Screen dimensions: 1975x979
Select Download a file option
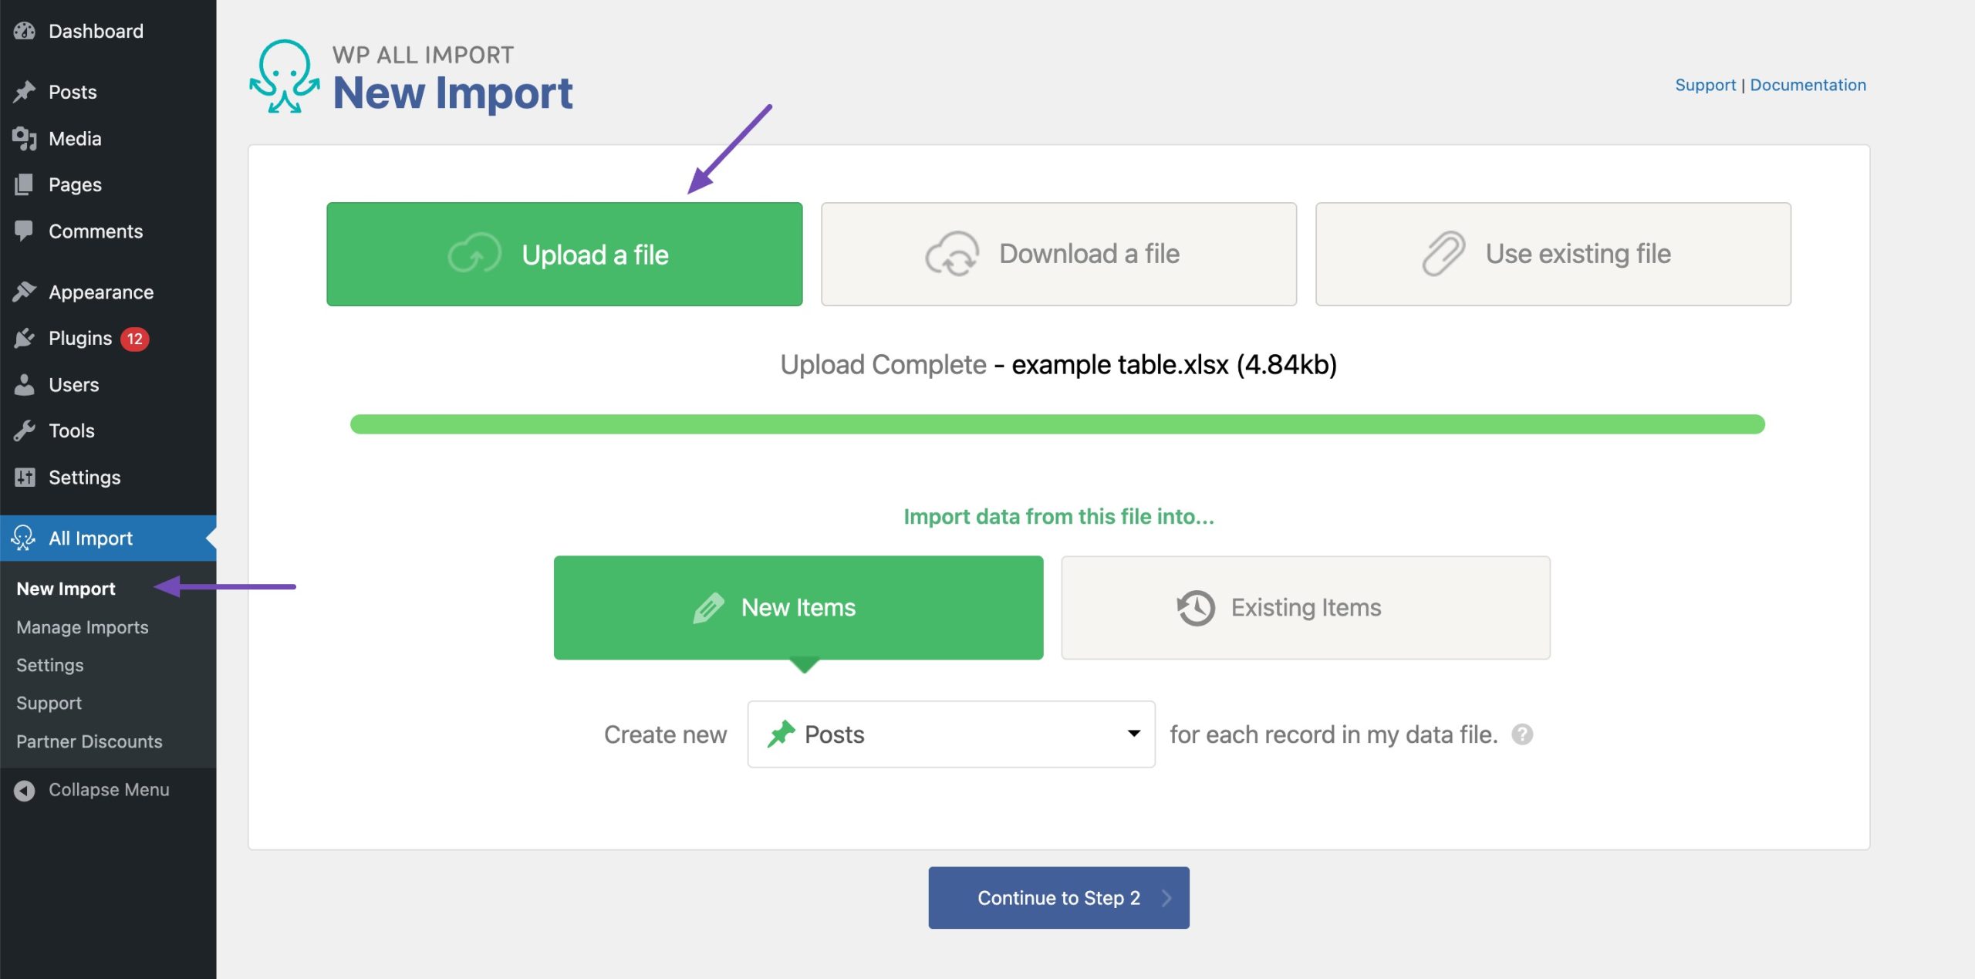click(1058, 255)
